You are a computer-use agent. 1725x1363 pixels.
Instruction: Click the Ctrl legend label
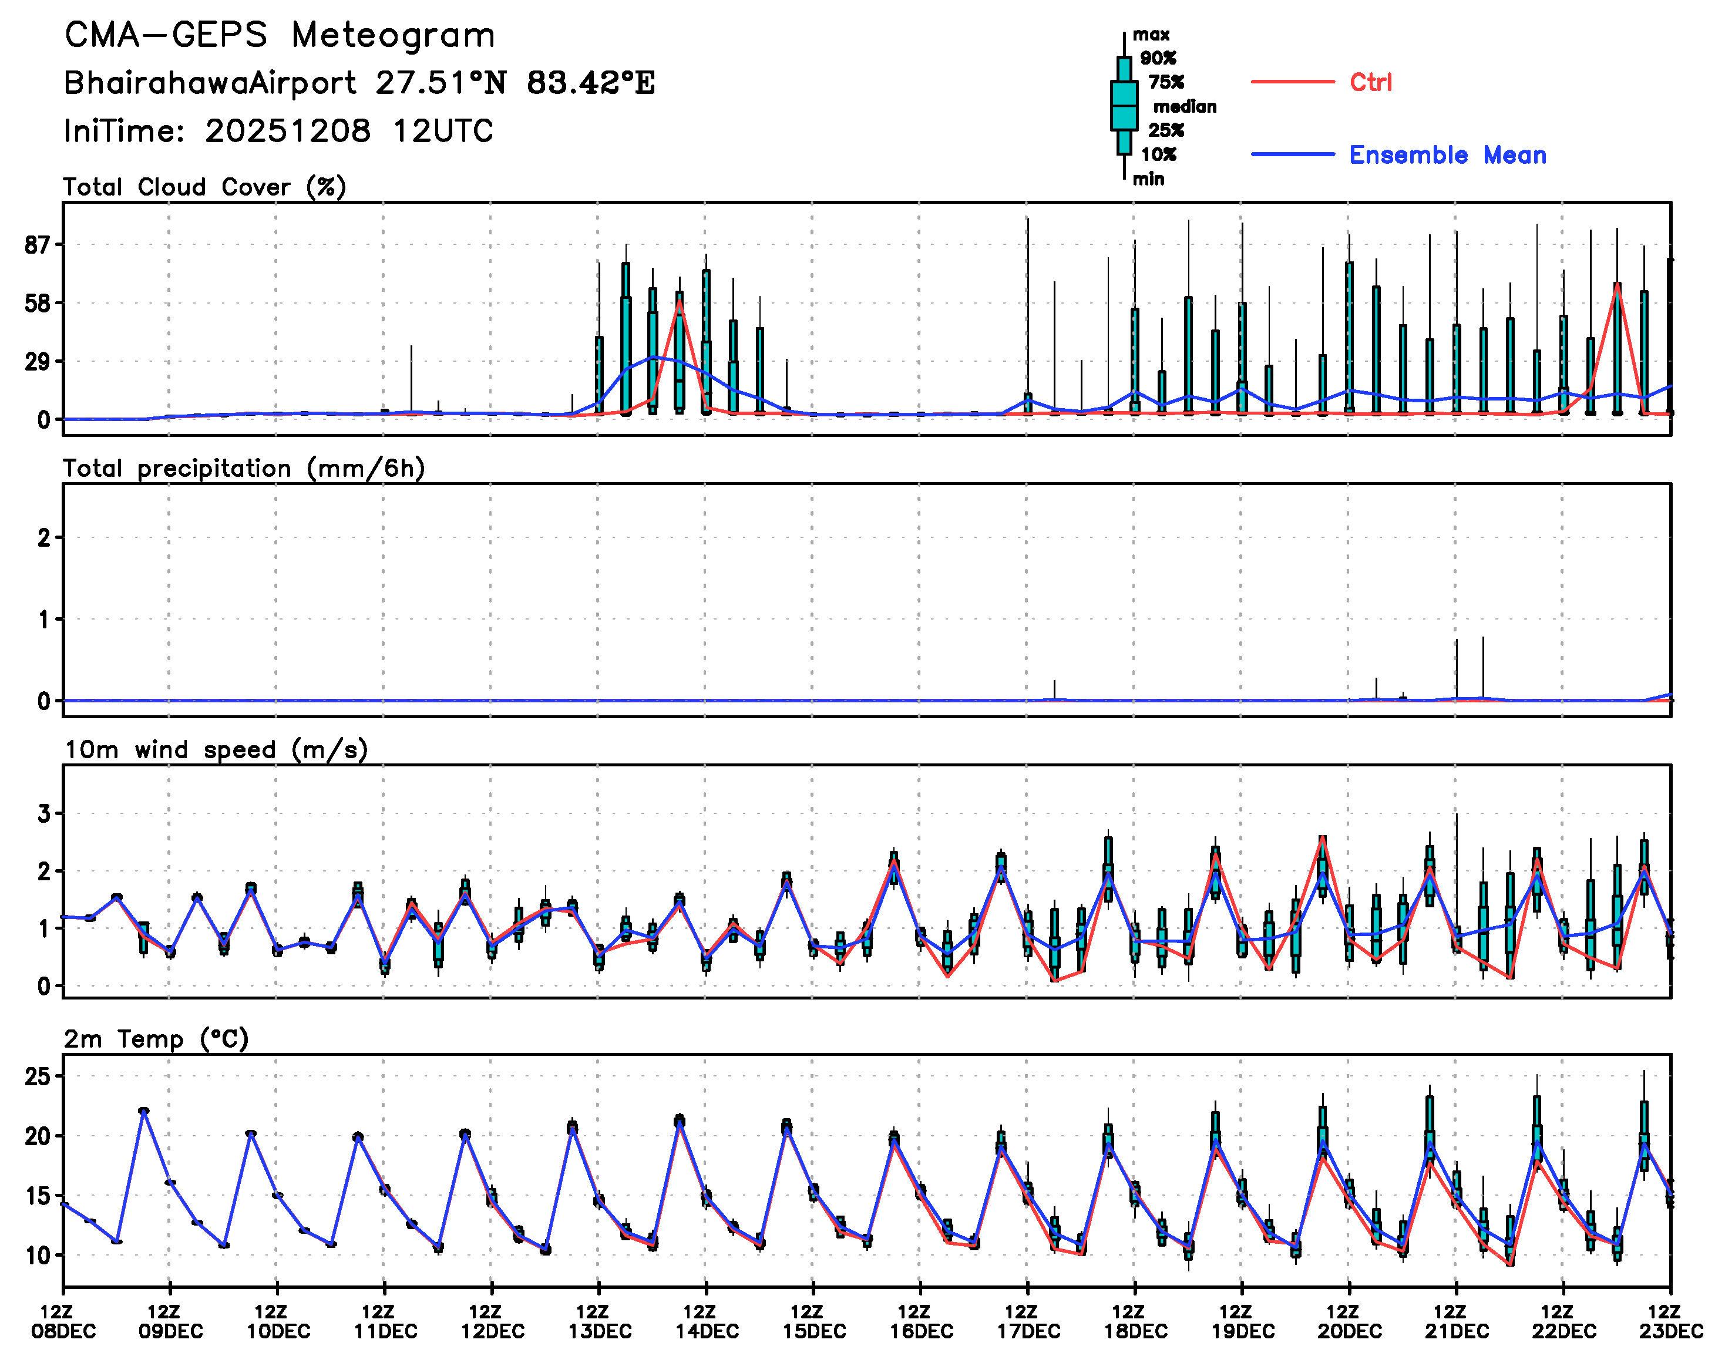click(1371, 82)
